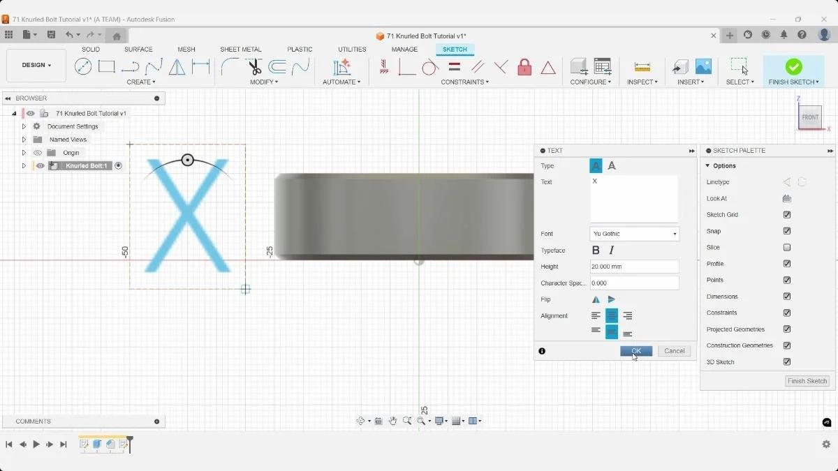The width and height of the screenshot is (838, 471).
Task: Switch to the SHEET METAL tab
Action: point(241,50)
